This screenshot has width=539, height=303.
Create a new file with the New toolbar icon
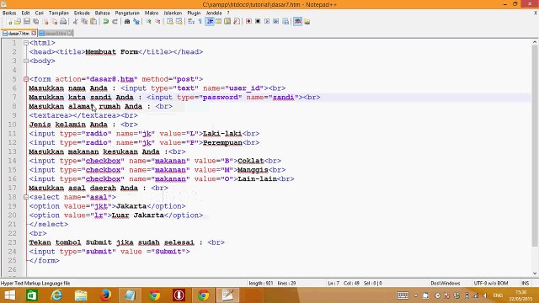pos(8,21)
